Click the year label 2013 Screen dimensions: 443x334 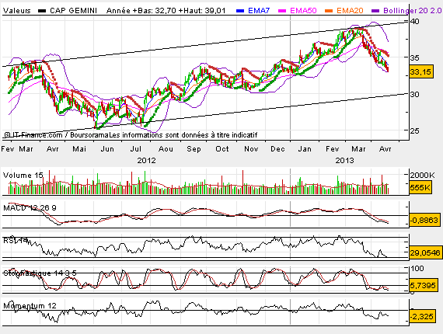click(x=344, y=160)
